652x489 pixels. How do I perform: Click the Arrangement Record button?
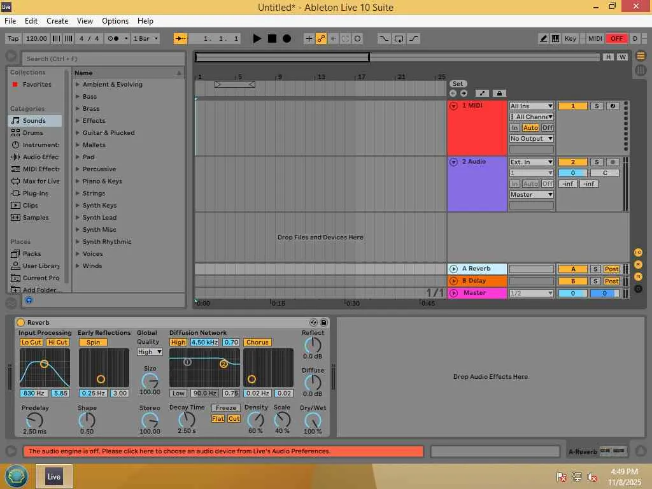[287, 39]
